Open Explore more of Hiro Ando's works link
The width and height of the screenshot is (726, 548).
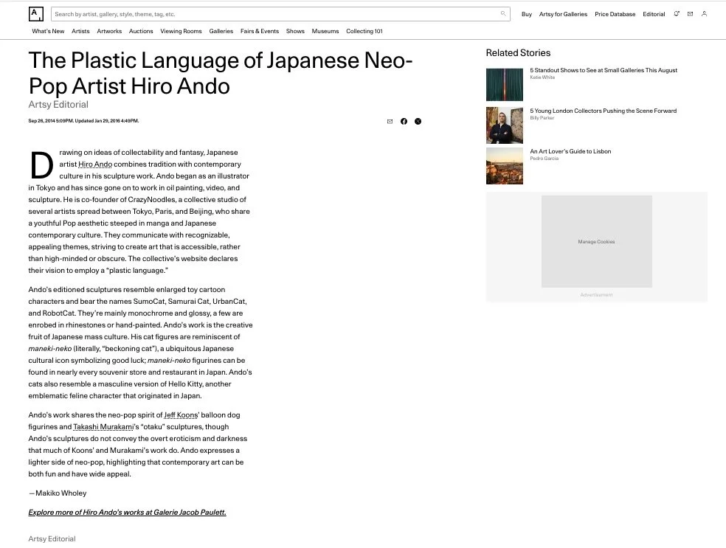click(128, 513)
